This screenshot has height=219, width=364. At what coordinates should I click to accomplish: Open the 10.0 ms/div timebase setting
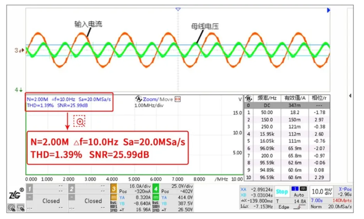pos(322,191)
